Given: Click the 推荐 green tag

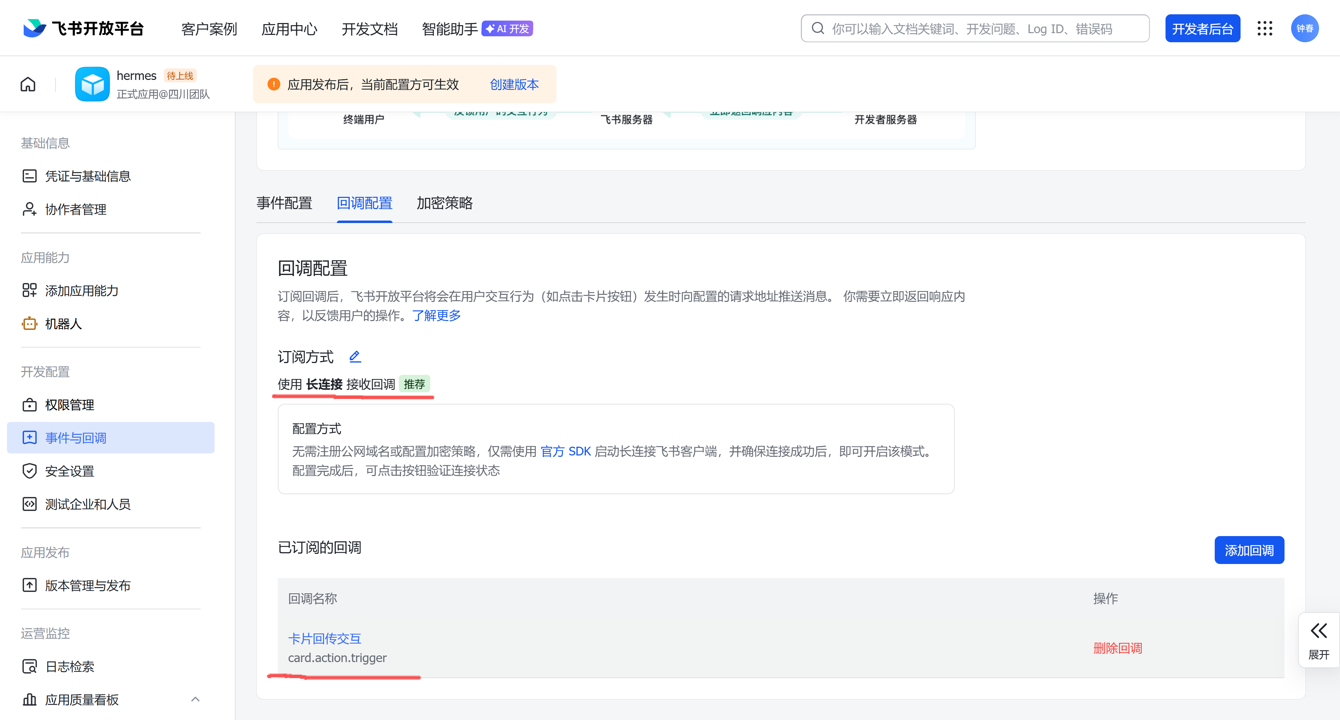Looking at the screenshot, I should pyautogui.click(x=414, y=384).
